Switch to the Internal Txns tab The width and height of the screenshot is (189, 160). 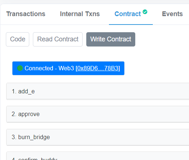pyautogui.click(x=80, y=14)
